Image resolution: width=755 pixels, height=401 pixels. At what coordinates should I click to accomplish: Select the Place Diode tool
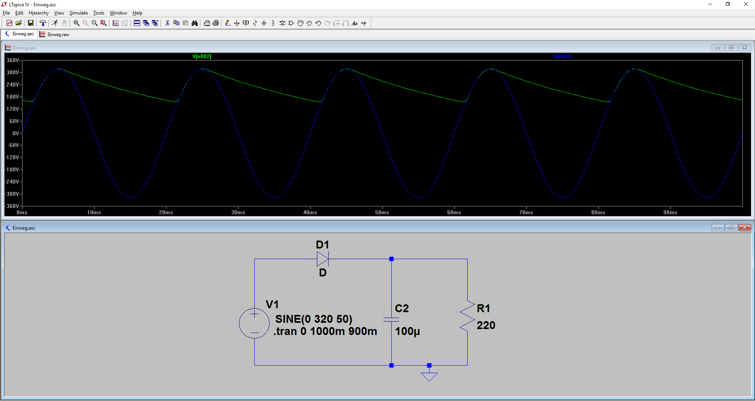click(282, 23)
